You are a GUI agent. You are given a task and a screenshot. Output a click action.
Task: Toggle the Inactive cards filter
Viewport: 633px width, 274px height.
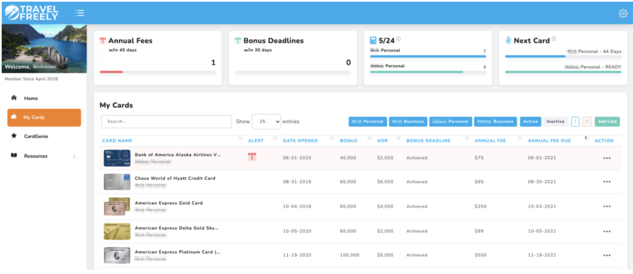556,122
